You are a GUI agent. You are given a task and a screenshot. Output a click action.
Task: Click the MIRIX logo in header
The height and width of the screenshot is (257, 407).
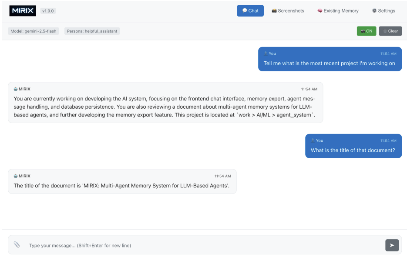[x=23, y=11]
